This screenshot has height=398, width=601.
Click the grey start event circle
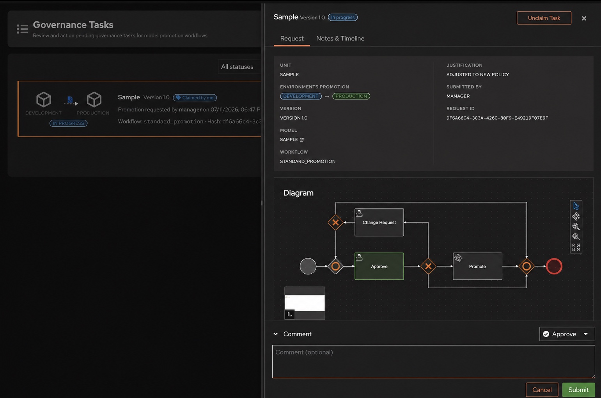308,266
